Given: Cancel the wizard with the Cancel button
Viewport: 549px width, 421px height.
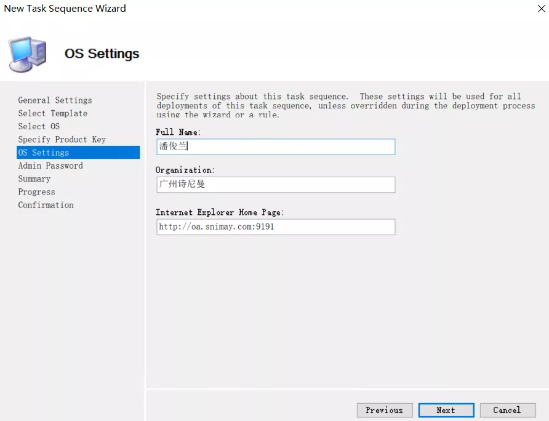Looking at the screenshot, I should 507,410.
